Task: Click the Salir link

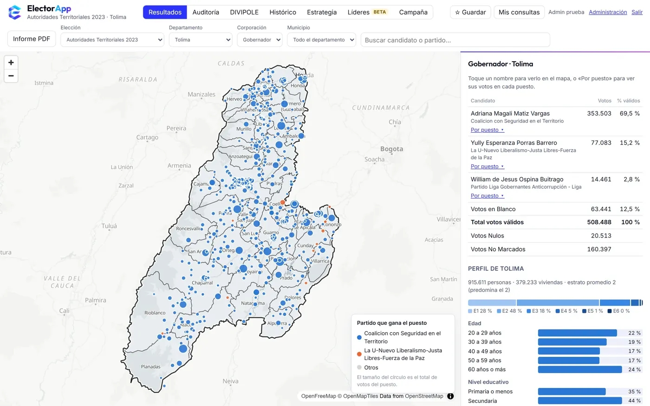Action: click(637, 12)
